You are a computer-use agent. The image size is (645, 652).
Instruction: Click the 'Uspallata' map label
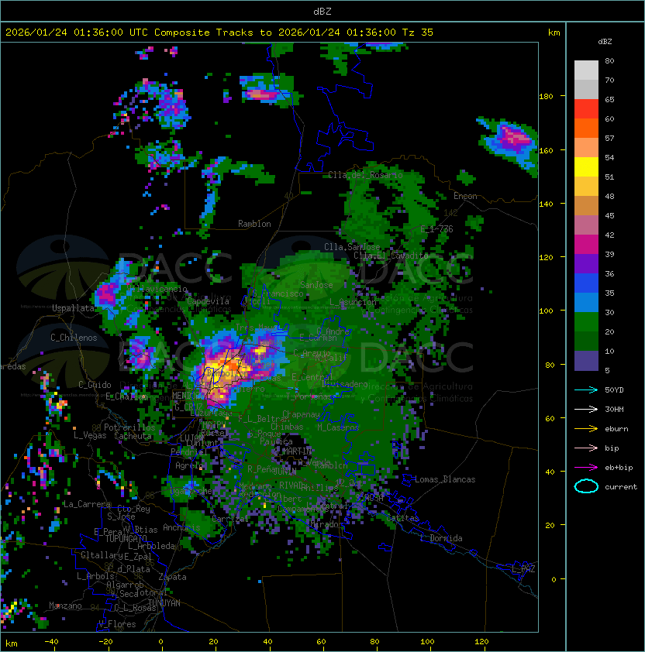[74, 308]
